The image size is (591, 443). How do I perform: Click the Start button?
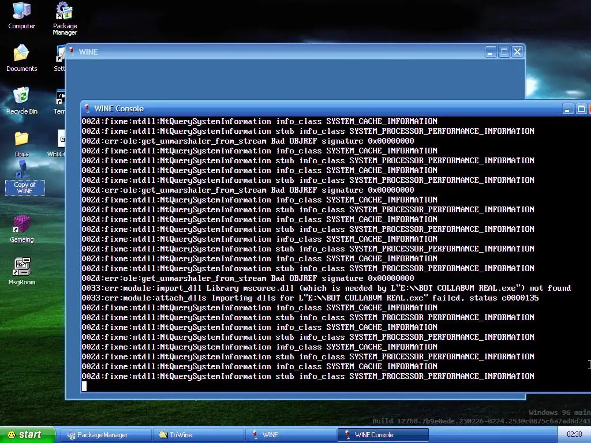click(27, 435)
